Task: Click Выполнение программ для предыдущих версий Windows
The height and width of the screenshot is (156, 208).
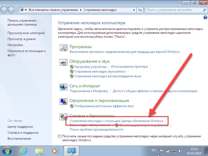Action: pyautogui.click(x=125, y=52)
